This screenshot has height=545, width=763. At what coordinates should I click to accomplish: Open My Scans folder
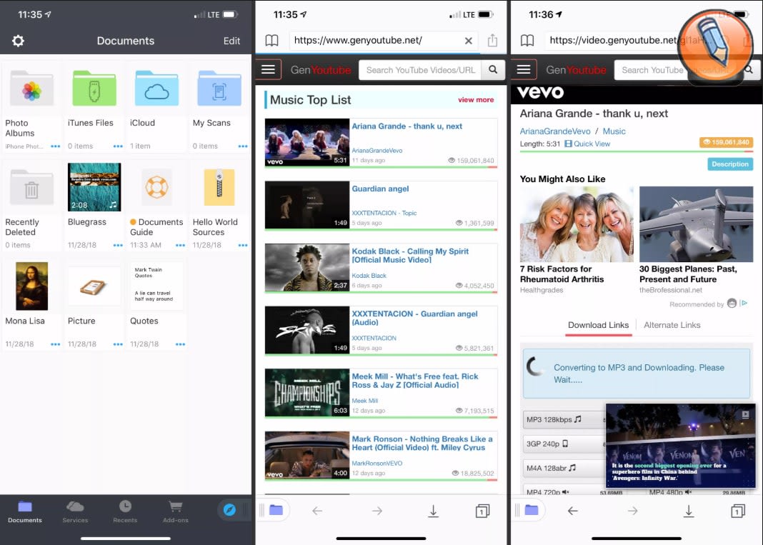(x=219, y=89)
